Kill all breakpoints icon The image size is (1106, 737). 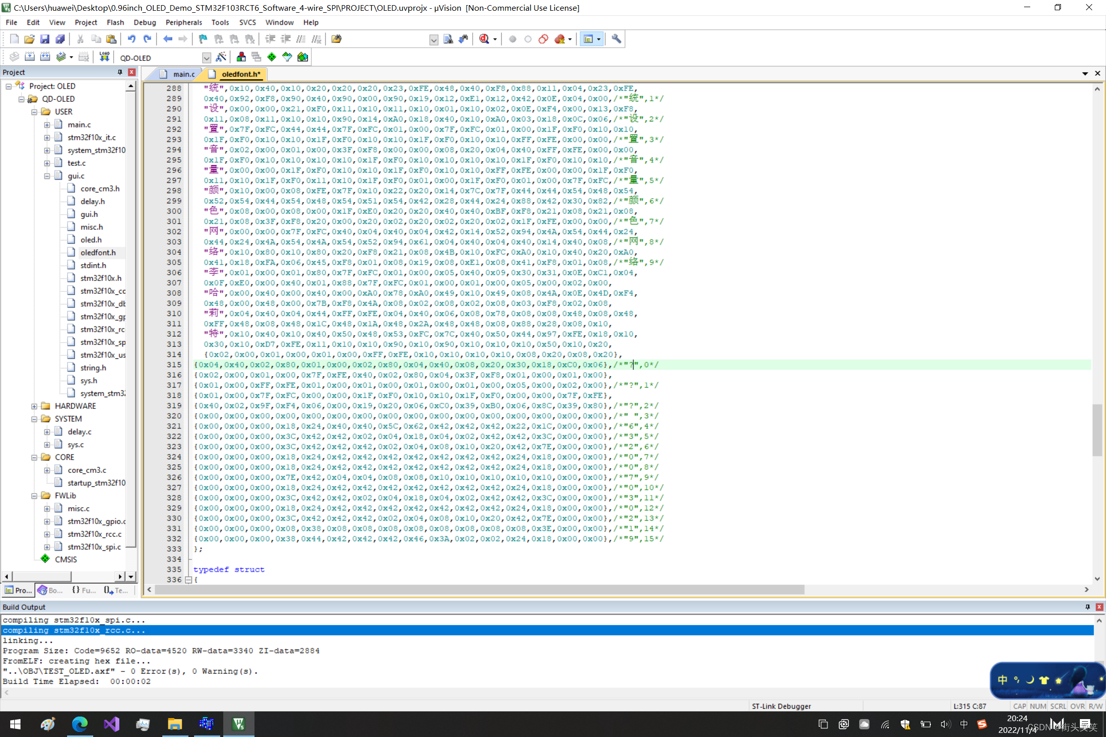click(x=560, y=39)
